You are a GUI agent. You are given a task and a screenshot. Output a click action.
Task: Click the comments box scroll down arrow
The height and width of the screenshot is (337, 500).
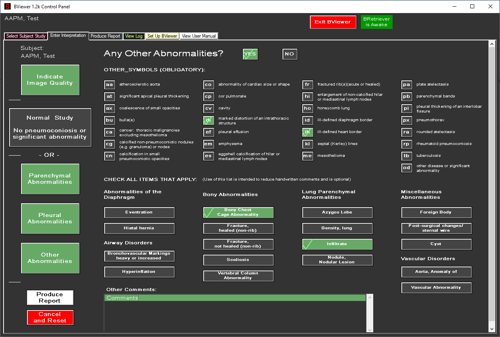pyautogui.click(x=370, y=329)
